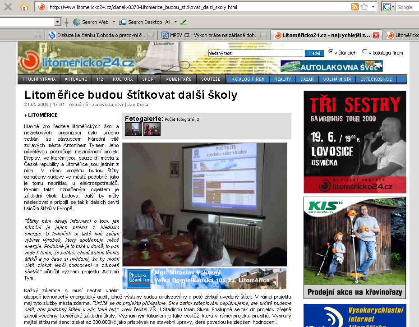Close the leftmost untitled tab
The width and height of the screenshot is (419, 327).
pos(38,35)
